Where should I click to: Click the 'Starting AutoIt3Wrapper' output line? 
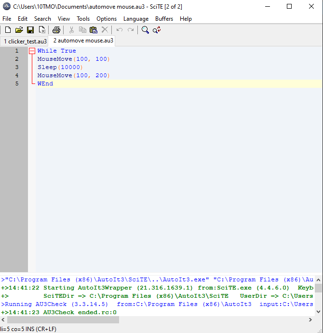tap(157, 288)
